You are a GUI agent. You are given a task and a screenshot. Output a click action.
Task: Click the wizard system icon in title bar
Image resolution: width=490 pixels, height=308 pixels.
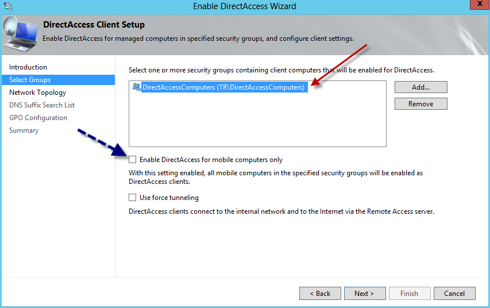pos(7,6)
